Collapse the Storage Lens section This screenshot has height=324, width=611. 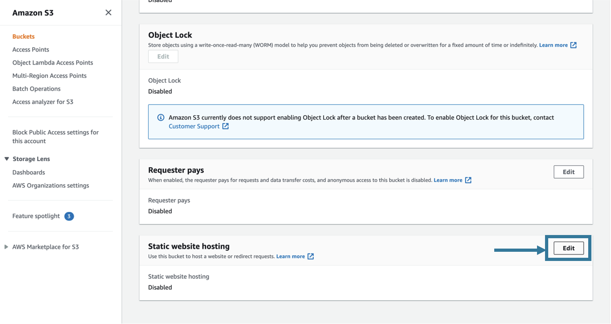[6, 158]
